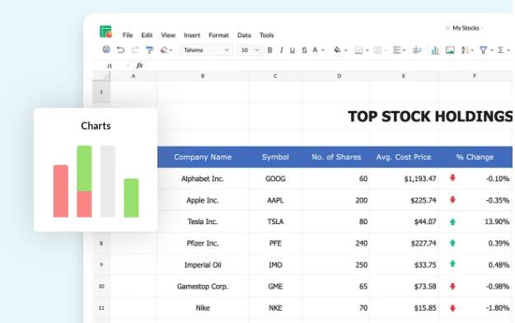Expand the filter dropdown arrow
The width and height of the screenshot is (515, 323).
492,50
